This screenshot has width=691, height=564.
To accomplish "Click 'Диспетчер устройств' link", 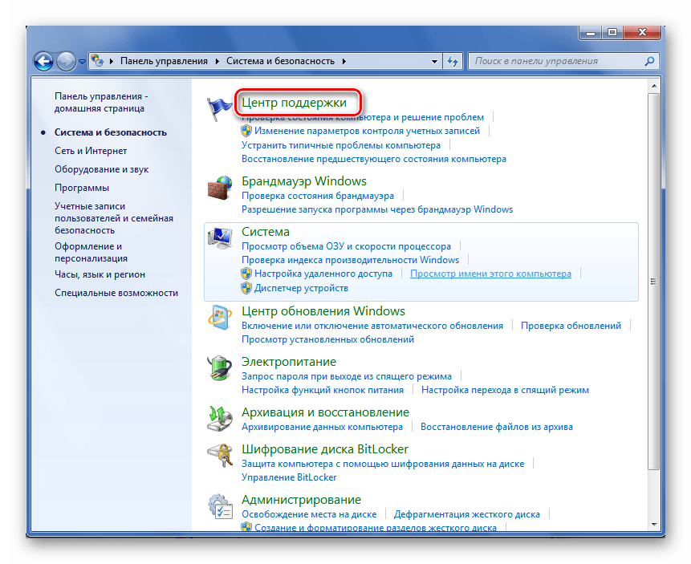I will coord(301,288).
